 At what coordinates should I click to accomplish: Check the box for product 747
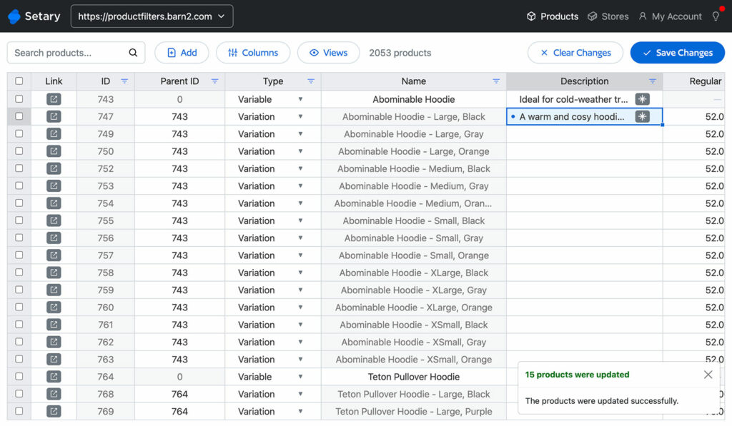(x=19, y=116)
